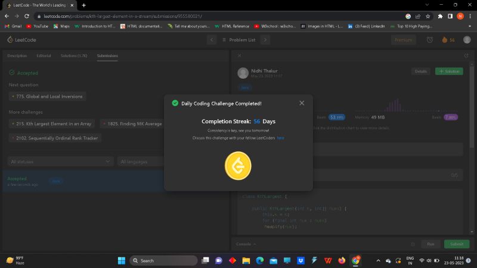477x268 pixels.
Task: Click the browser Forward arrow
Action: tap(17, 16)
